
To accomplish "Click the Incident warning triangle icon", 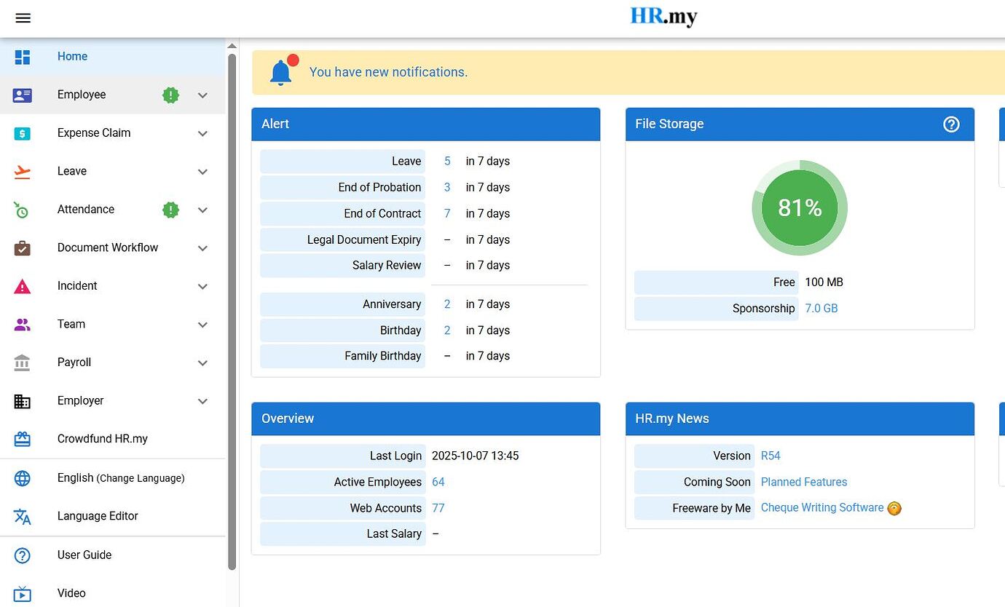I will (22, 286).
